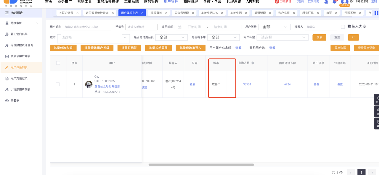Image resolution: width=379 pixels, height=175 pixels.
Task: Click the hamburger icon beside 收起侧边
Action: [x=7, y=13]
